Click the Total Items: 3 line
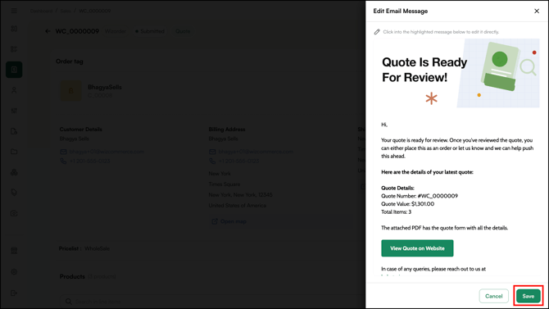This screenshot has width=549, height=309. coord(396,212)
